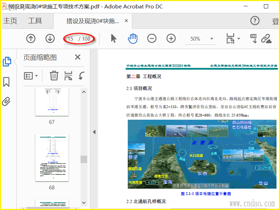The height and width of the screenshot is (210, 280).
Task: Click the page 68 label under the thumbnail
Action: click(52, 188)
